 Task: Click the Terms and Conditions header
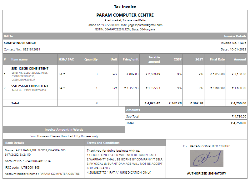[x=103, y=143]
